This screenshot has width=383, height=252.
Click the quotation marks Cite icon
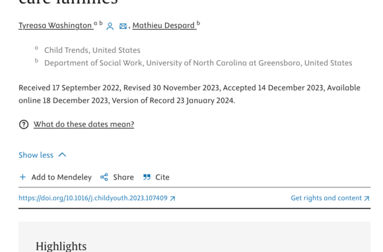point(147,177)
